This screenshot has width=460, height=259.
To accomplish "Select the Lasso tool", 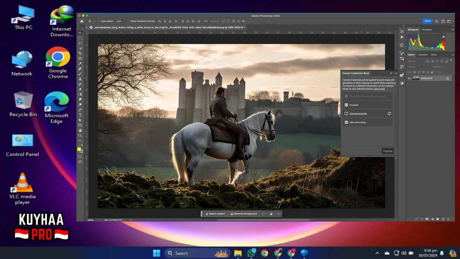I will (80, 43).
